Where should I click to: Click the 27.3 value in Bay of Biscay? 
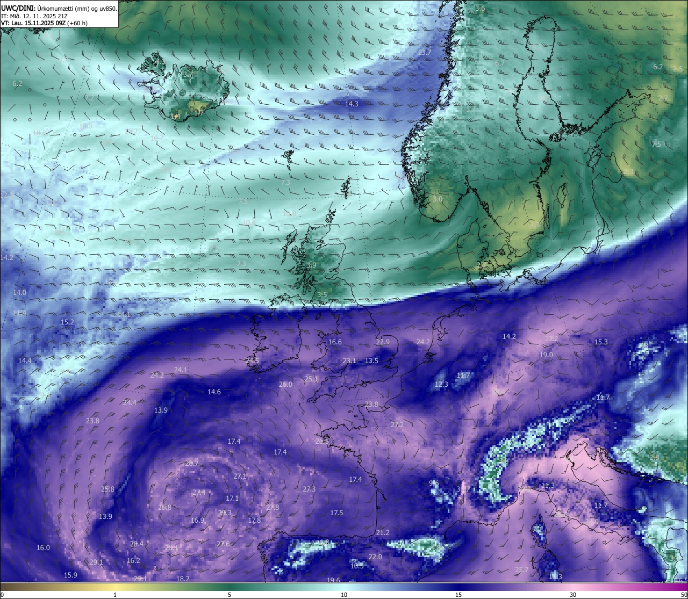click(309, 489)
